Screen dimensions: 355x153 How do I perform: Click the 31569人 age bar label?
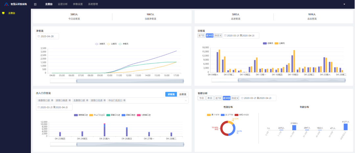tap(294, 124)
